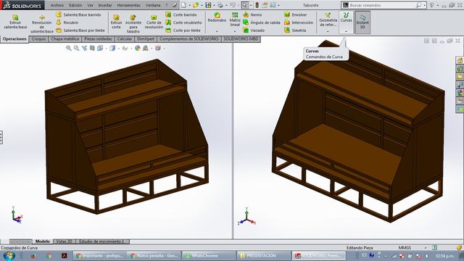Screen dimensions: 464x261
Task: Open the appearance color wheel icon
Action: [x=137, y=48]
